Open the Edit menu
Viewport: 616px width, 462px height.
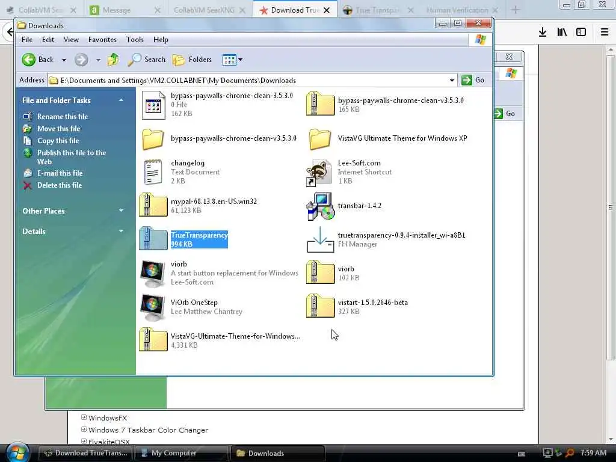48,40
